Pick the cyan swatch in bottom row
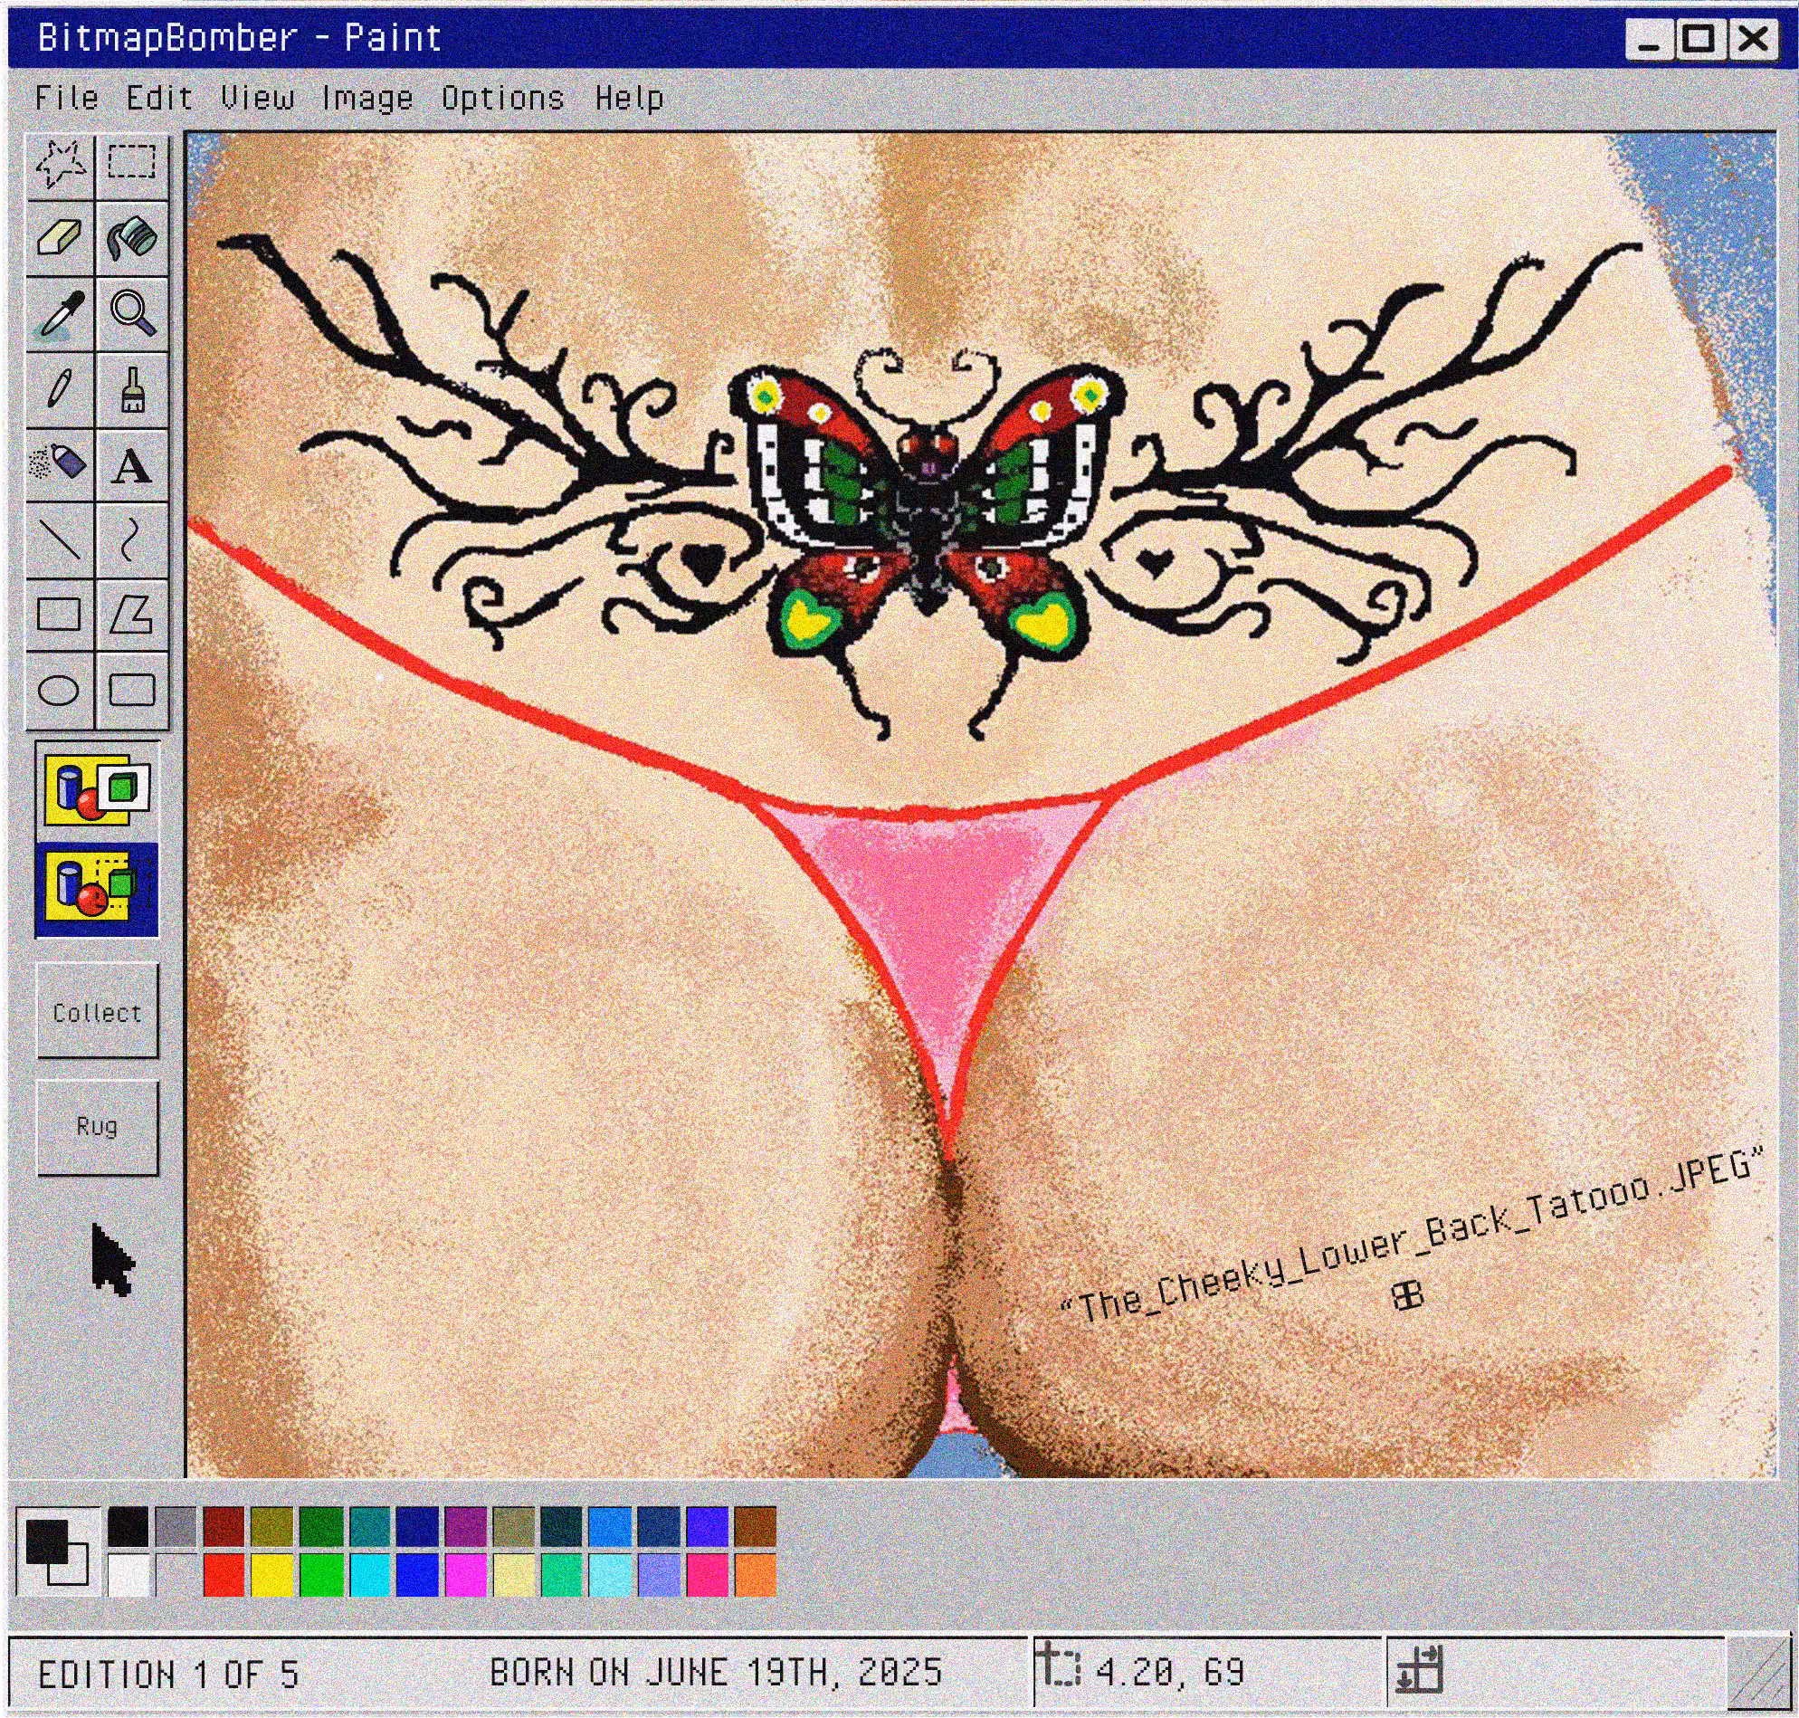 370,1574
